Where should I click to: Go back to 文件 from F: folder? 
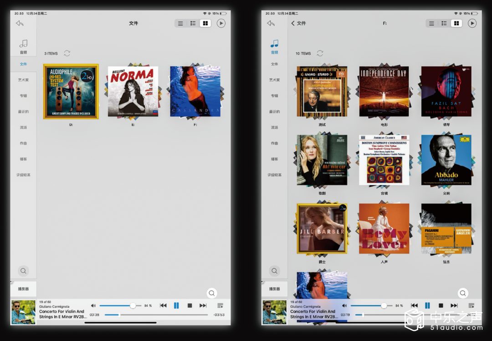click(298, 23)
